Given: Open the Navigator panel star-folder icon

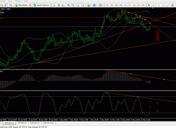Looking at the screenshot, I should pos(2,5).
